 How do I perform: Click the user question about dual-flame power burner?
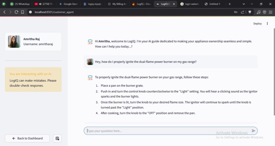pos(146,61)
